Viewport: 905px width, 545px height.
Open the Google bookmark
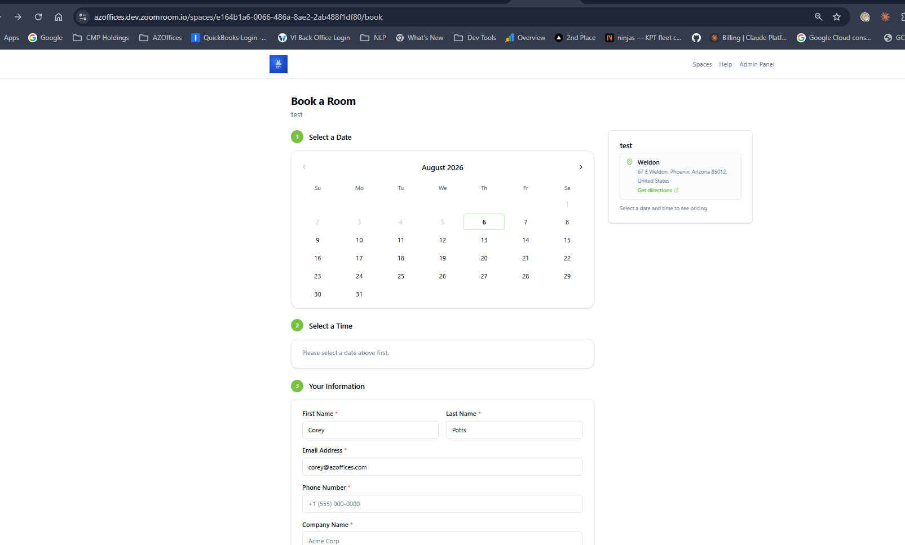point(46,38)
